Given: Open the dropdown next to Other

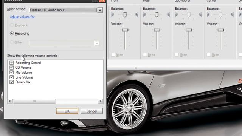Looking at the screenshot, I should 97,43.
